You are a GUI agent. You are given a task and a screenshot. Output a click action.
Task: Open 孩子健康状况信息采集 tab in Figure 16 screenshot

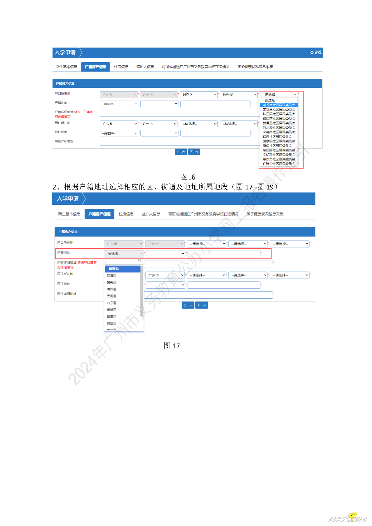[x=255, y=67]
